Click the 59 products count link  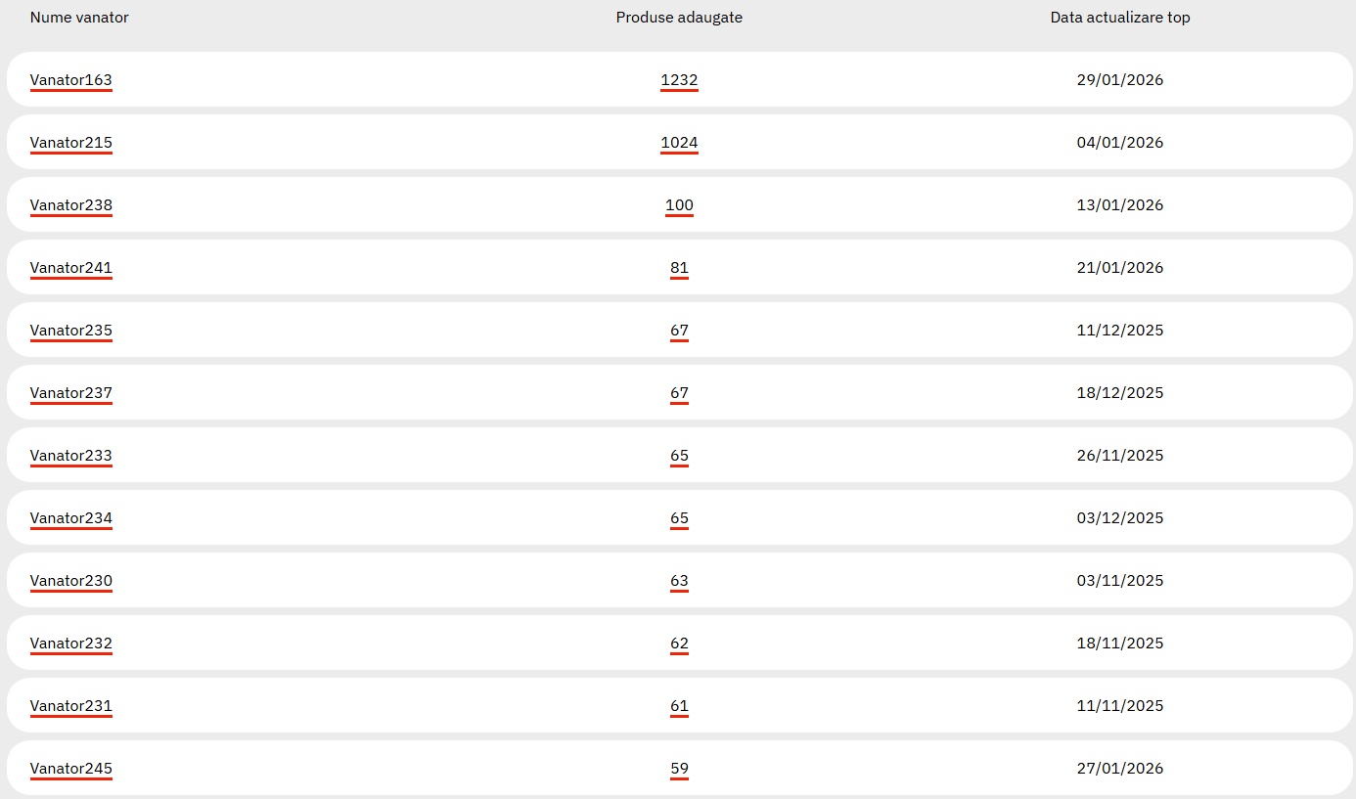679,769
